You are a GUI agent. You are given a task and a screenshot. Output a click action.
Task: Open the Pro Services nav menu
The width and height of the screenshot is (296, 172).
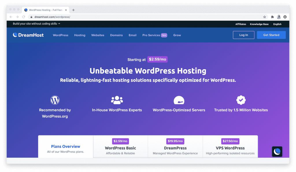(x=151, y=35)
